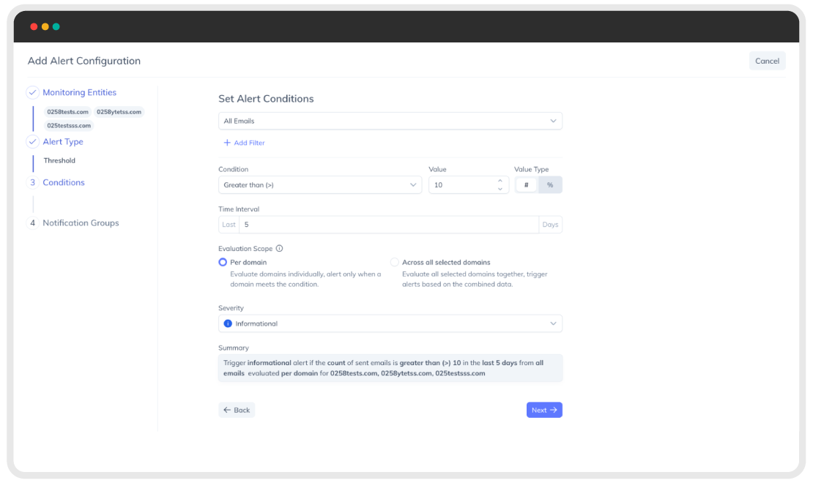This screenshot has height=483, width=813.
Task: Click the Threshold alert type text
Action: pos(59,161)
